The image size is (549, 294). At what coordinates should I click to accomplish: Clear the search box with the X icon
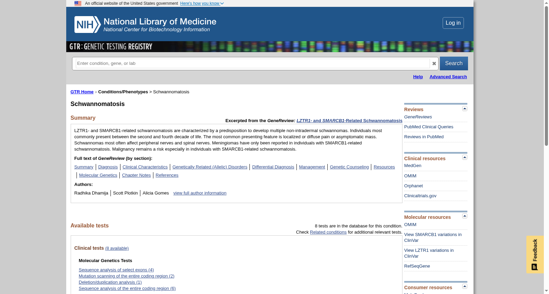(434, 63)
